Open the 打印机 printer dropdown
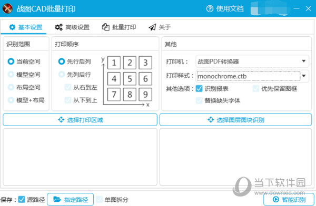316x206 pixels. [x=252, y=61]
